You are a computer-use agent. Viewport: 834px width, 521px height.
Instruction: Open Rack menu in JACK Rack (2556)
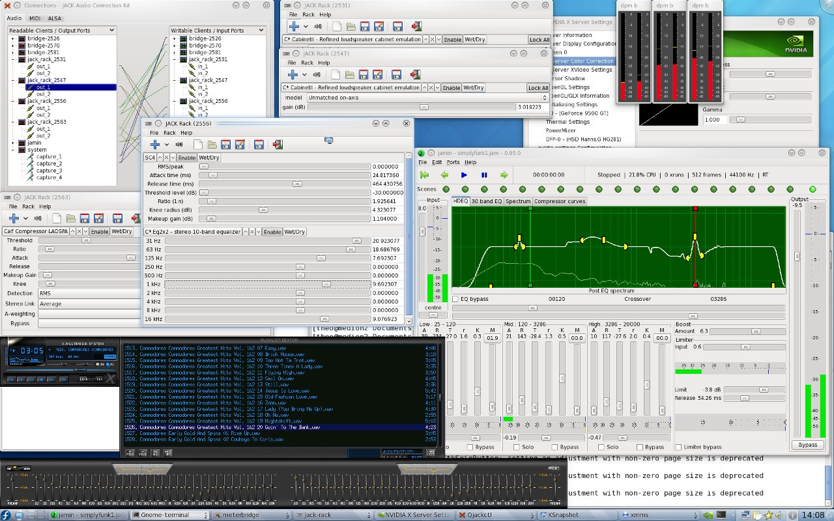[169, 133]
